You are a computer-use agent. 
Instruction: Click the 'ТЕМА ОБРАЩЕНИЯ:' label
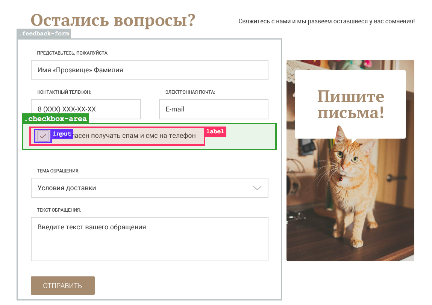click(58, 171)
